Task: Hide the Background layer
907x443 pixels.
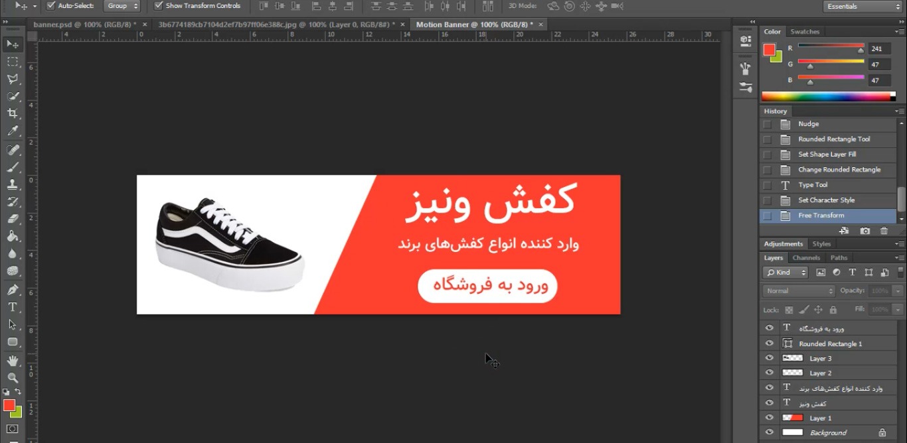Action: point(769,432)
